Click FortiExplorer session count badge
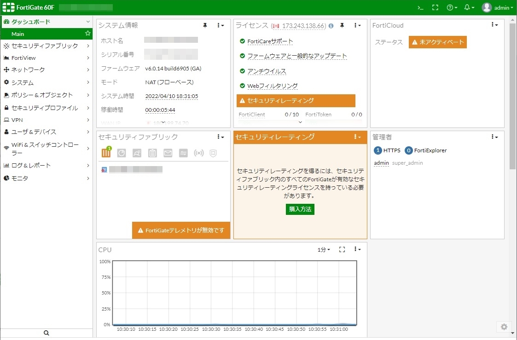The width and height of the screenshot is (517, 340). click(408, 150)
